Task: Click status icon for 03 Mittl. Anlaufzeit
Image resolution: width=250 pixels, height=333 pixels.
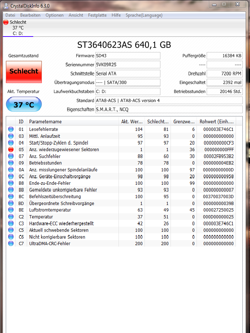Action: (11, 136)
